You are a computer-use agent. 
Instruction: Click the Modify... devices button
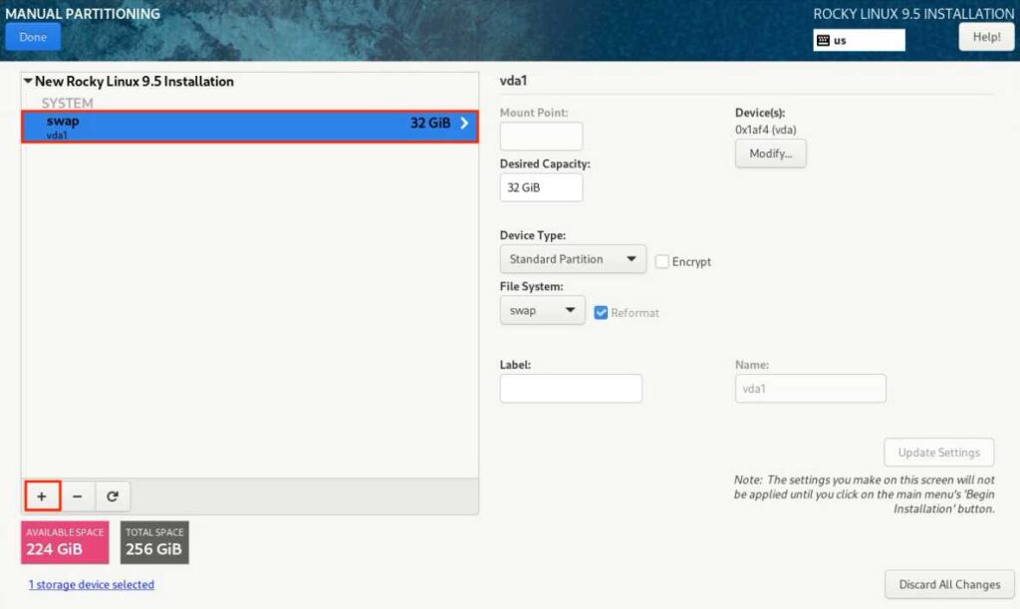point(770,153)
